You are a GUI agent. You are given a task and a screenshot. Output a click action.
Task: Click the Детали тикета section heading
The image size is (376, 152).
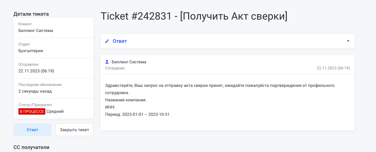tap(31, 14)
